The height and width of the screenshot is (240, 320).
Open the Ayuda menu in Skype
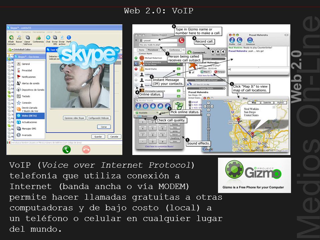point(58,32)
